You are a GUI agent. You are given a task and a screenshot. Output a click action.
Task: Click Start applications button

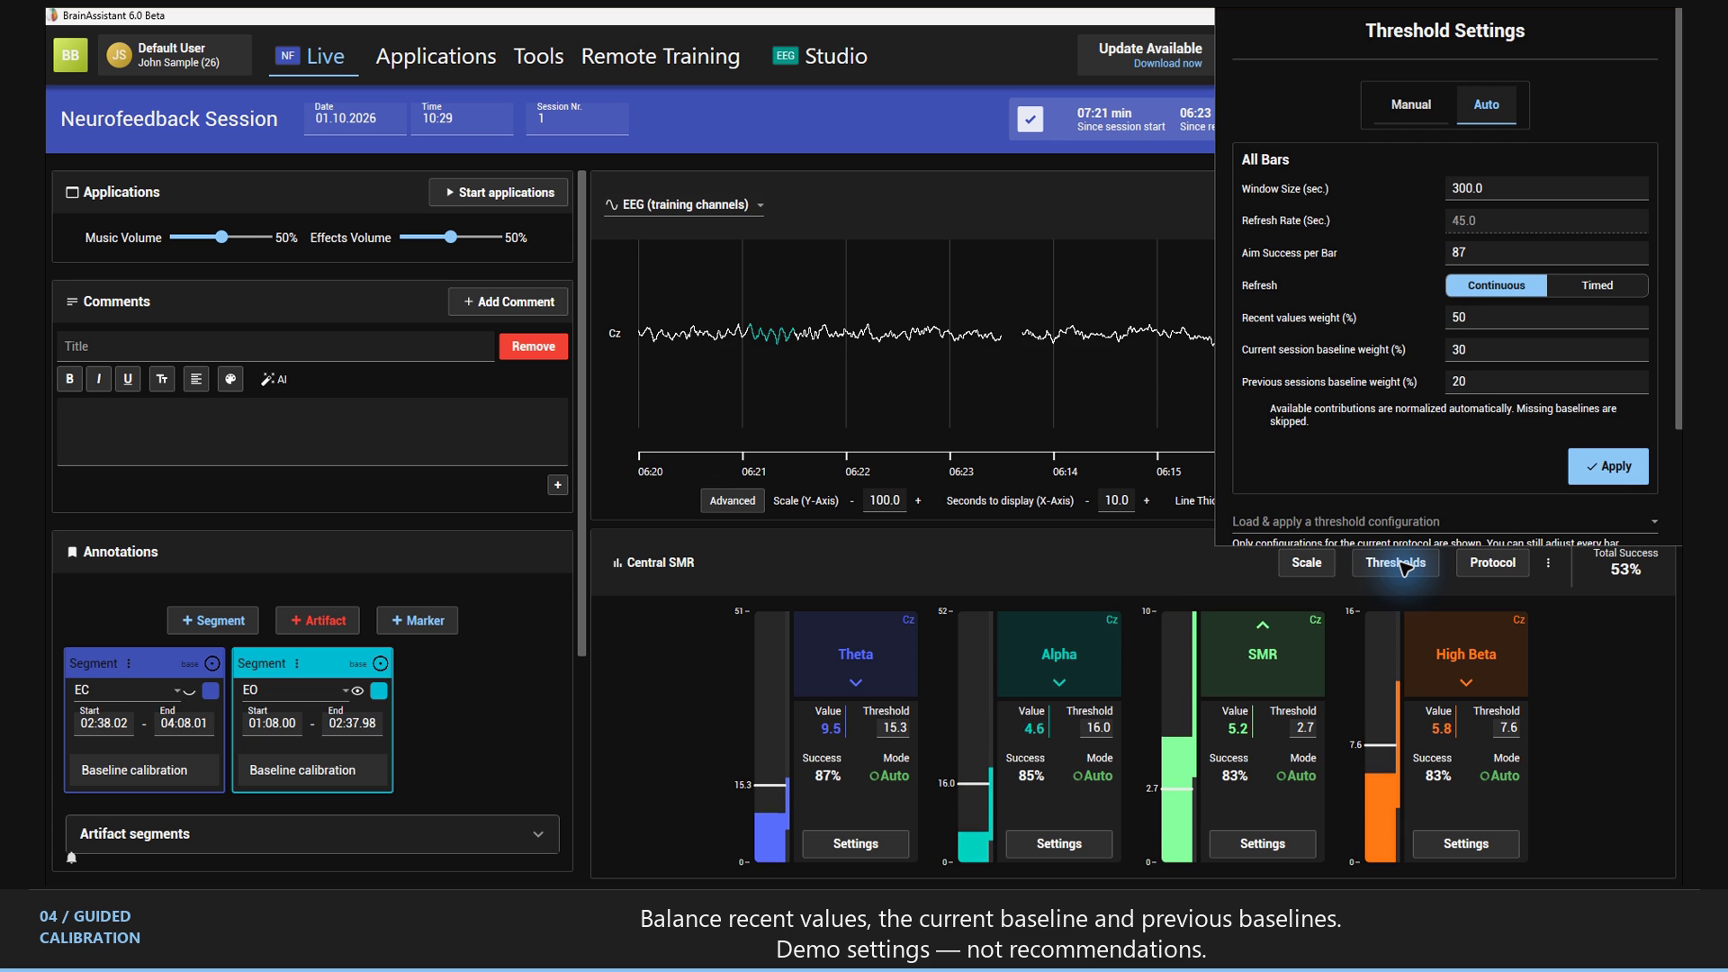pyautogui.click(x=499, y=193)
